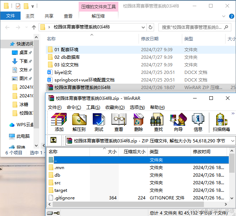This screenshot has height=216, width=236.
Task: Open WinRAR 命令(C) menu
Action: [x=74, y=107]
